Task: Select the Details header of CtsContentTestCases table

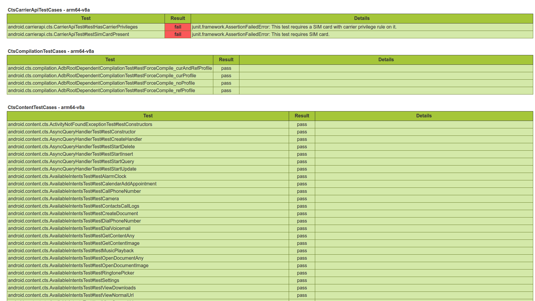Action: point(424,116)
